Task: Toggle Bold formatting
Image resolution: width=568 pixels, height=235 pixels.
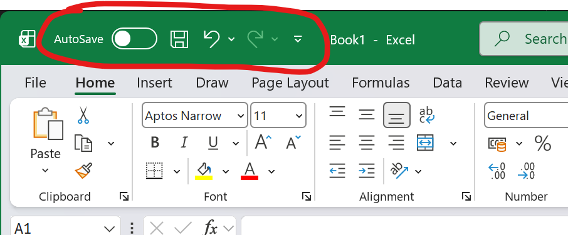Action: 155,143
